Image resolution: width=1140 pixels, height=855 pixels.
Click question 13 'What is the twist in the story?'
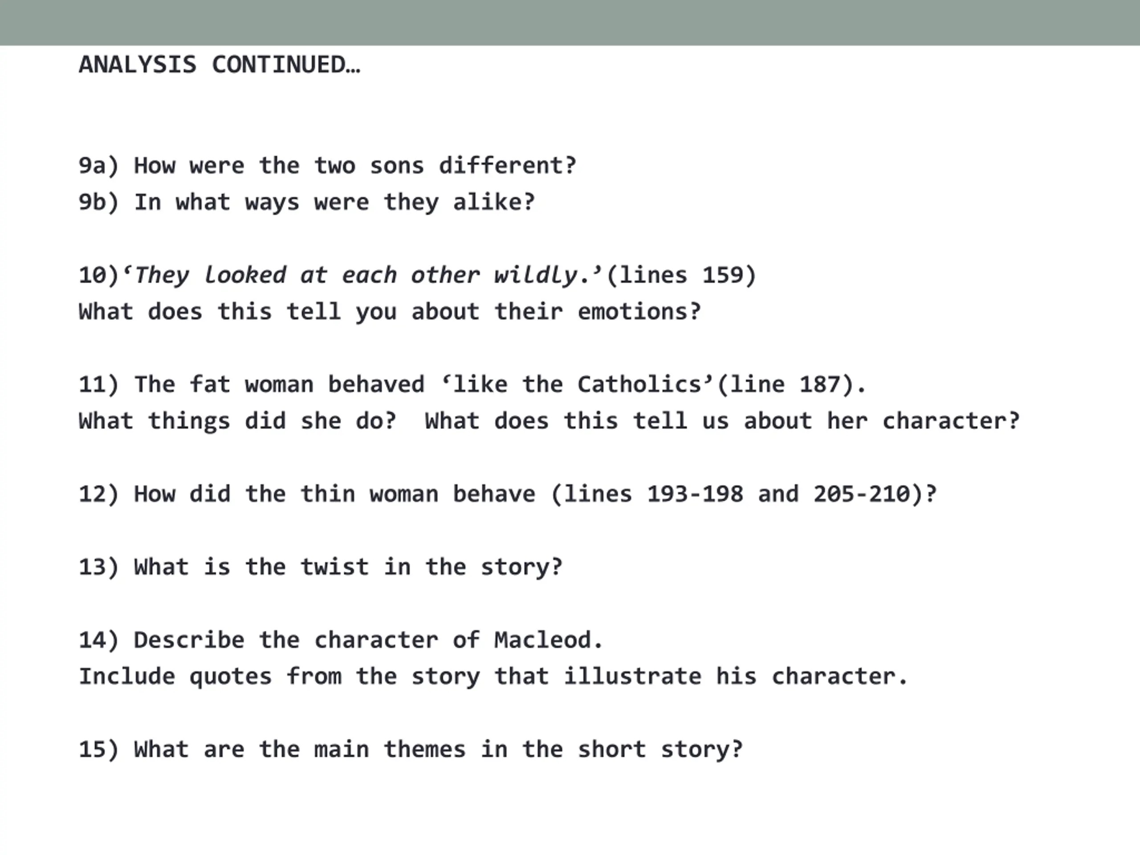coord(321,567)
